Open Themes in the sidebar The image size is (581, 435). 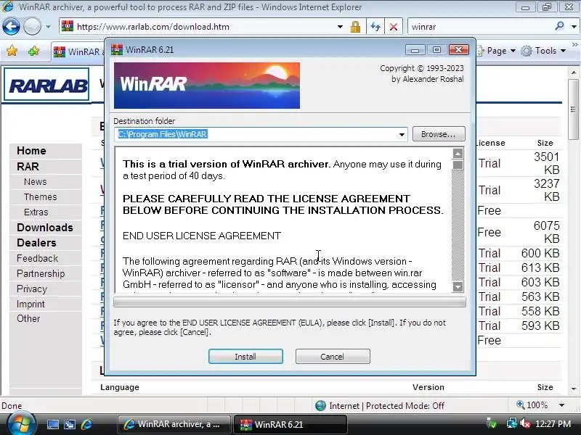point(40,196)
